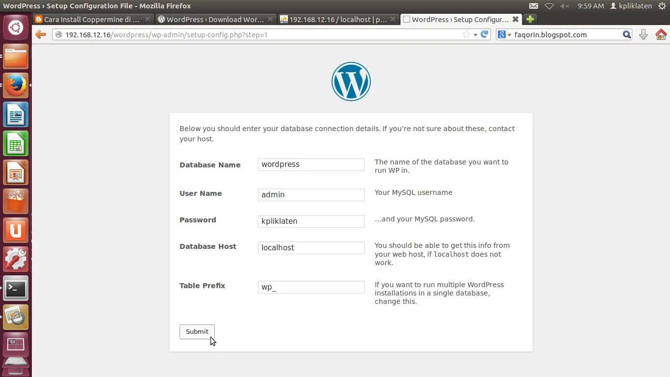Viewport: 670px width, 377px height.
Task: Click the Submit button
Action: (x=197, y=332)
